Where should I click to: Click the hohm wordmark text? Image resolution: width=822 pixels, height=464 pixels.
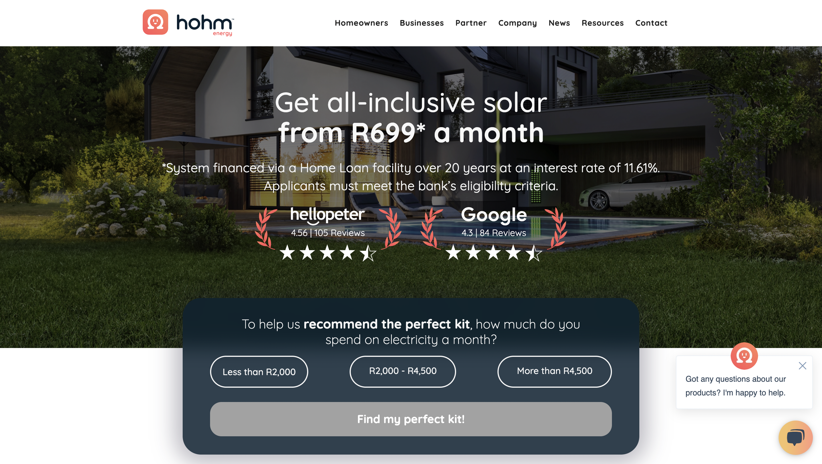click(205, 24)
